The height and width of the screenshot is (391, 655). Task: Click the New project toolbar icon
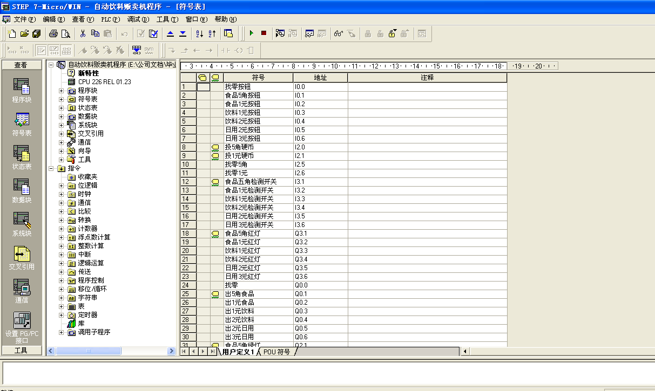12,33
